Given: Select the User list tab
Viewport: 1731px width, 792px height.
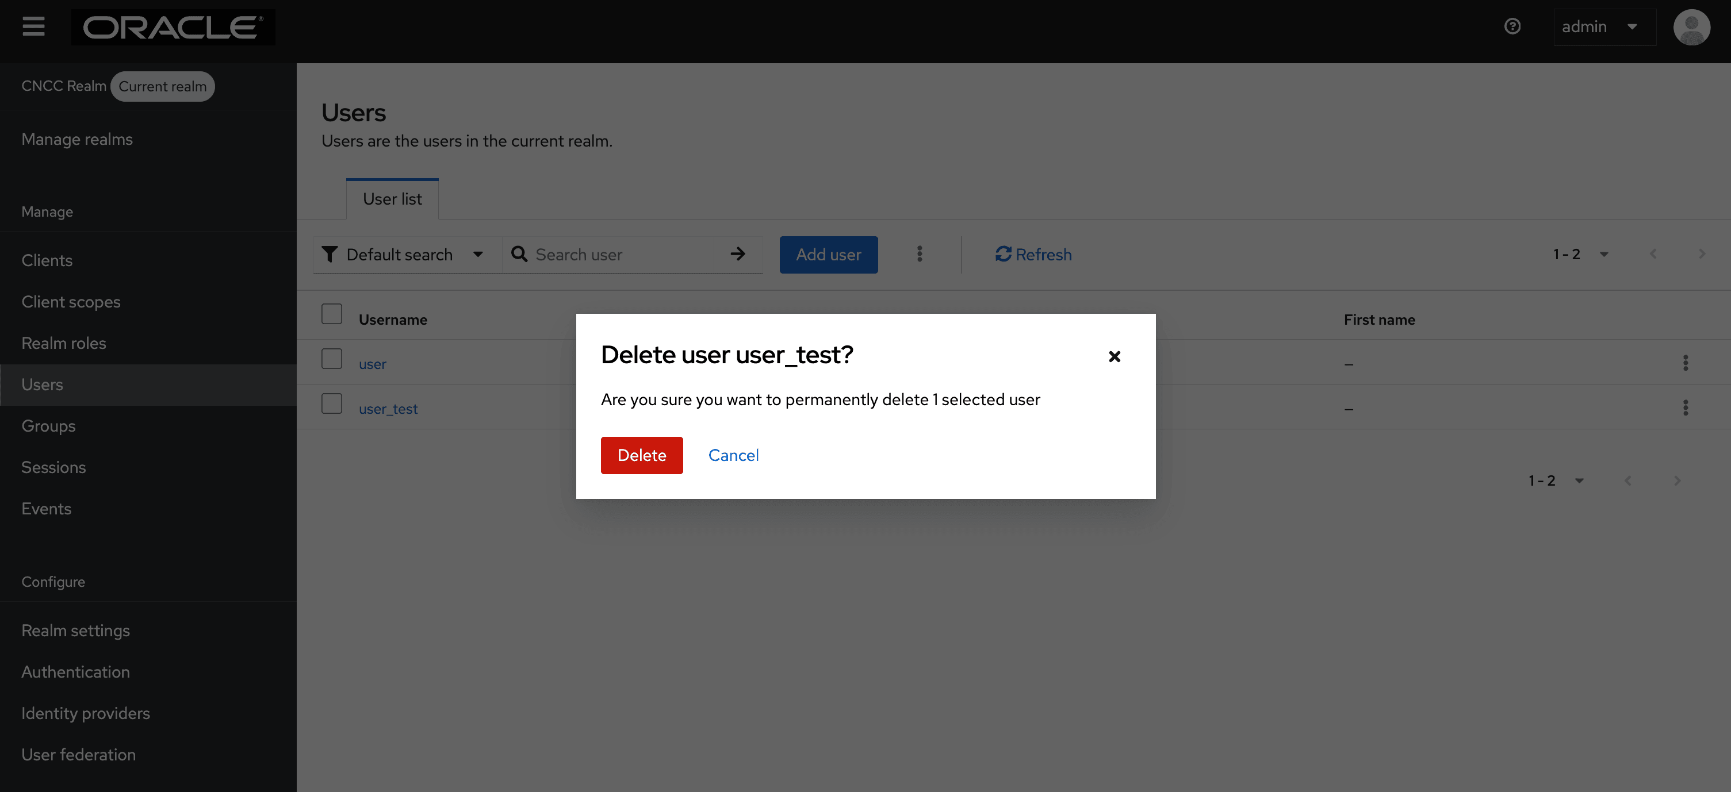Looking at the screenshot, I should [392, 199].
